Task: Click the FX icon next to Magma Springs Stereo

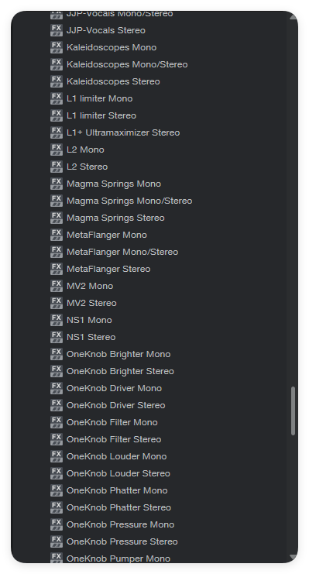Action: pyautogui.click(x=57, y=218)
